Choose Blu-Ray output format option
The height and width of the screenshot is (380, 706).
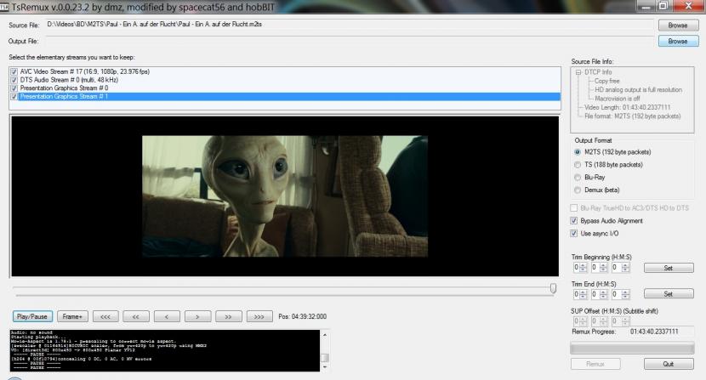578,179
